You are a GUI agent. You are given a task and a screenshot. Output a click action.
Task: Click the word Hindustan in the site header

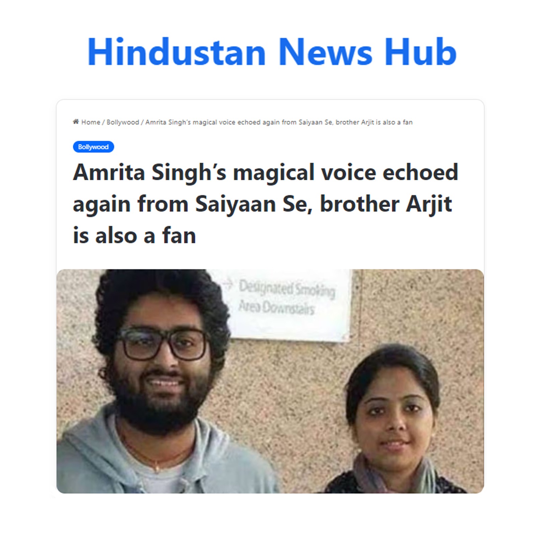177,52
